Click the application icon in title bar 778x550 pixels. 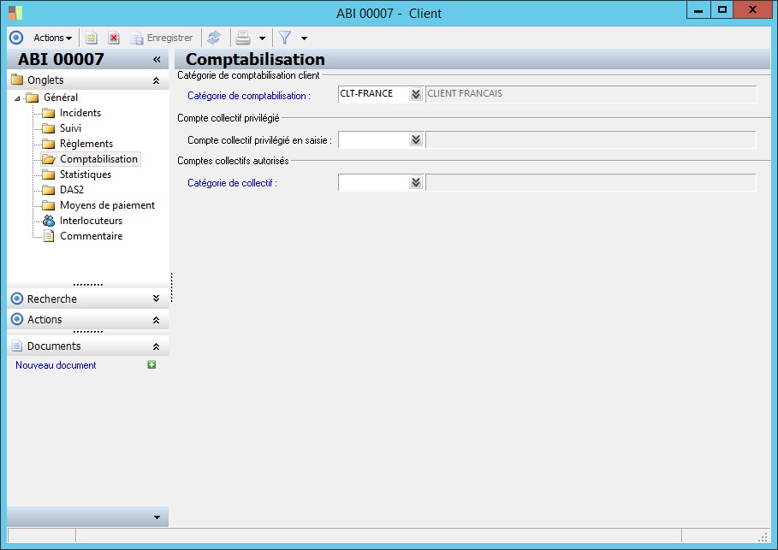pyautogui.click(x=16, y=12)
